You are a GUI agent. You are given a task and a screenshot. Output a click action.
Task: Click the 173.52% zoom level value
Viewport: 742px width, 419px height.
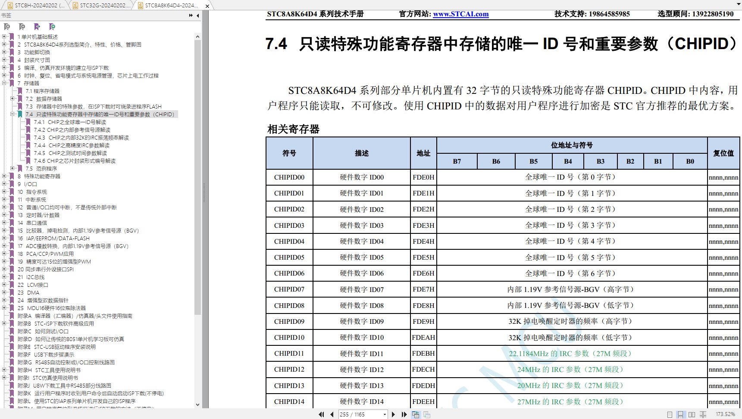725,414
